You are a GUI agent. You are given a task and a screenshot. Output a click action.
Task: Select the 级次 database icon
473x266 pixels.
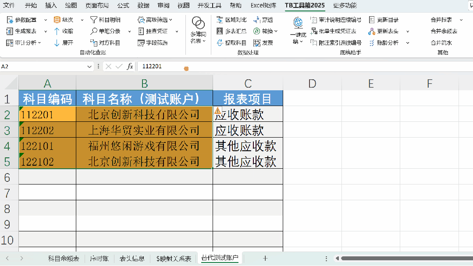click(x=57, y=19)
